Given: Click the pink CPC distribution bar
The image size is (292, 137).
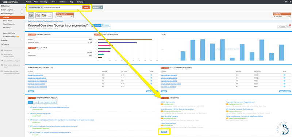Looking at the screenshot, I should (105, 45).
